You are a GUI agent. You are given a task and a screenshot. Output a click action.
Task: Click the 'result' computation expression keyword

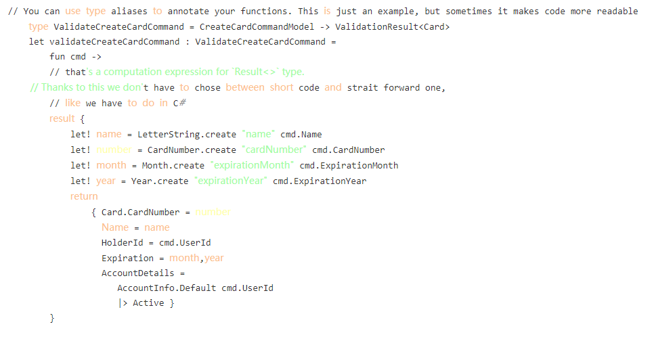(x=62, y=119)
